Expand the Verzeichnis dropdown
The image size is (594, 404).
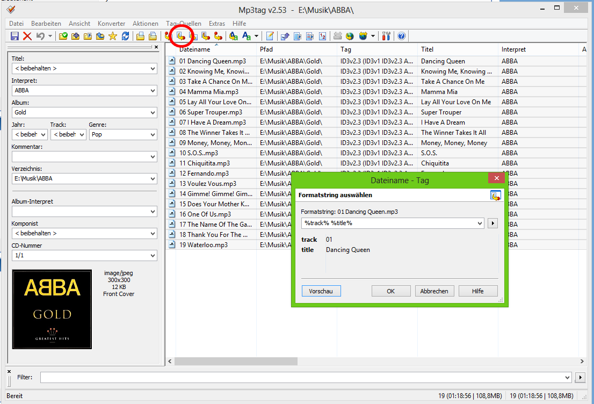click(x=153, y=178)
